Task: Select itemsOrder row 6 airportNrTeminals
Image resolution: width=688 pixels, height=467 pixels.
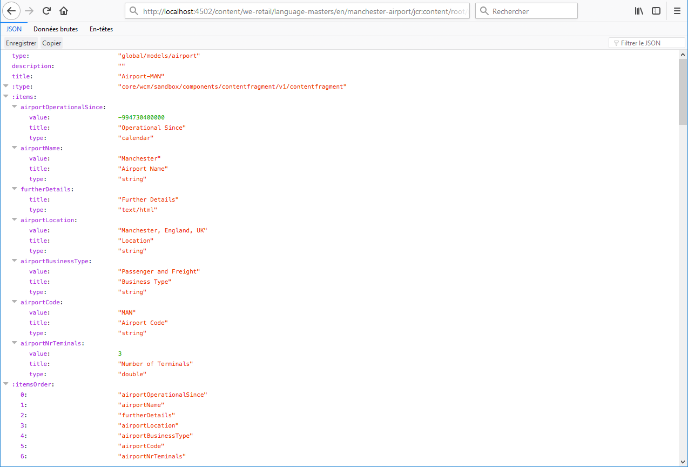Action: [152, 456]
